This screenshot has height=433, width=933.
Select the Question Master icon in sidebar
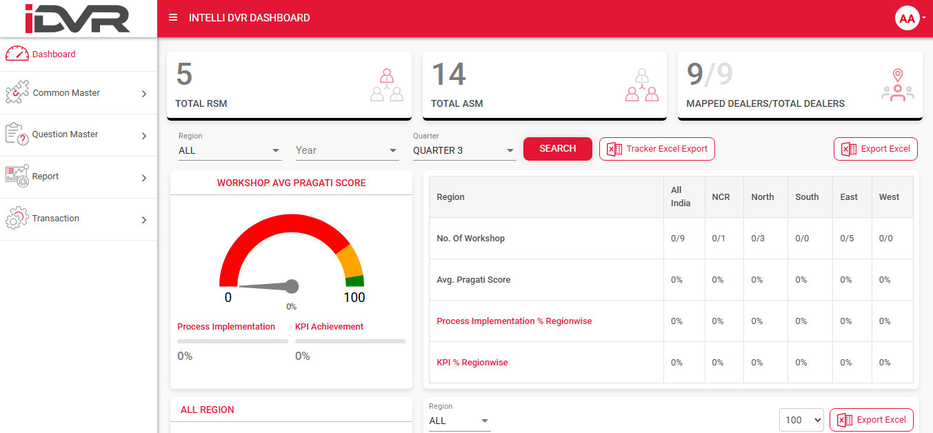click(16, 134)
